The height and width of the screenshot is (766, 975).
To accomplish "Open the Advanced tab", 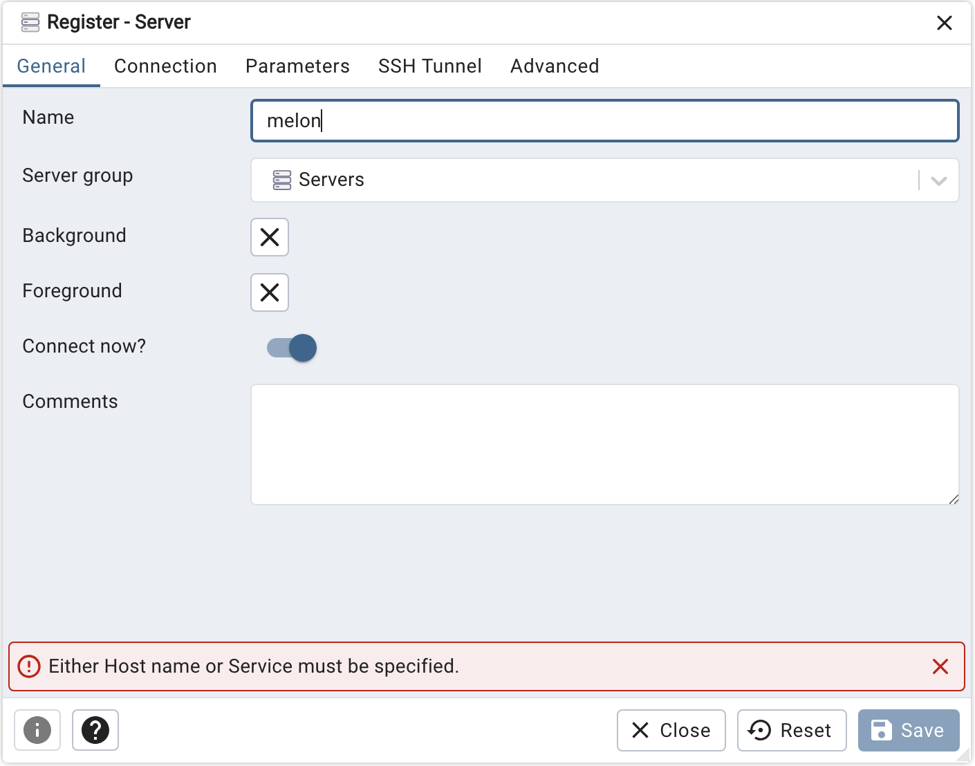I will tap(555, 66).
